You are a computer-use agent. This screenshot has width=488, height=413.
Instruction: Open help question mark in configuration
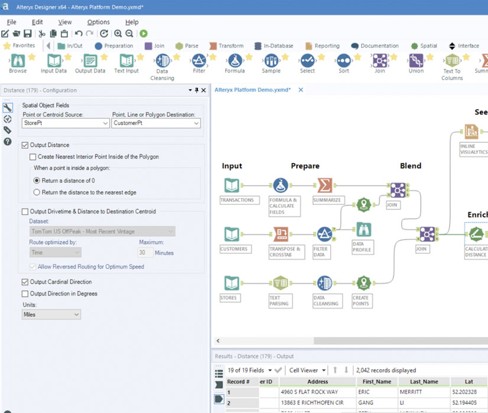click(x=8, y=142)
